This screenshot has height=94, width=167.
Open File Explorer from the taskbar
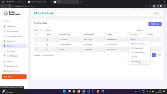(74, 91)
